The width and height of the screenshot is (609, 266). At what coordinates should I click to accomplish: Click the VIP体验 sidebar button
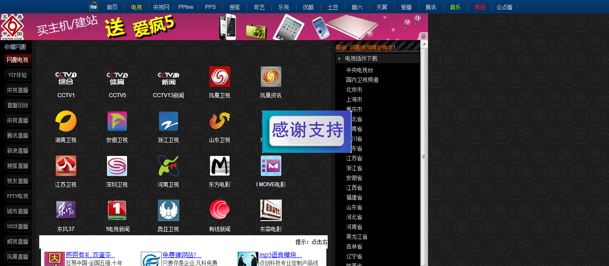click(x=17, y=75)
